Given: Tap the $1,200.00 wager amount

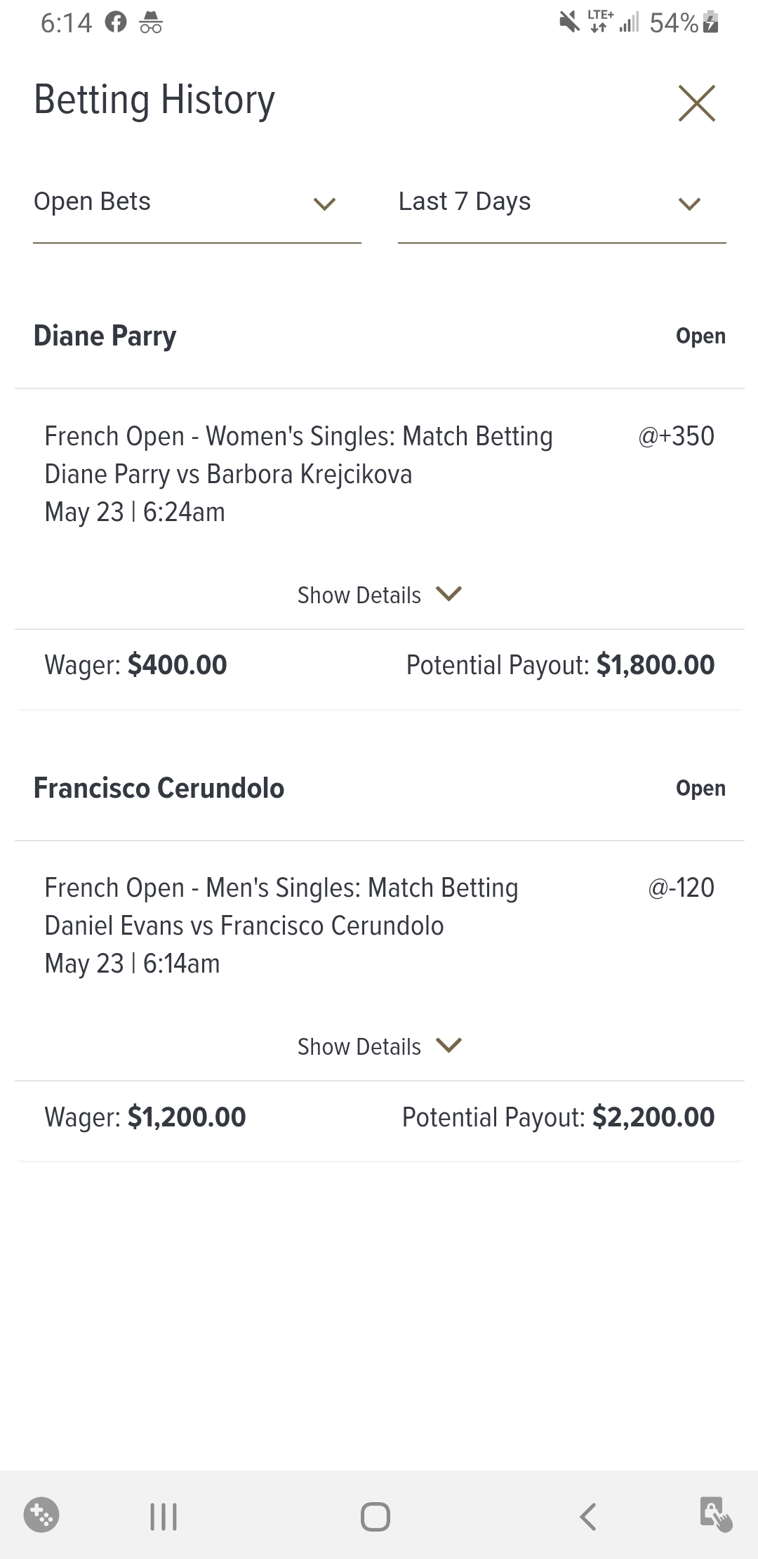Looking at the screenshot, I should point(187,1117).
